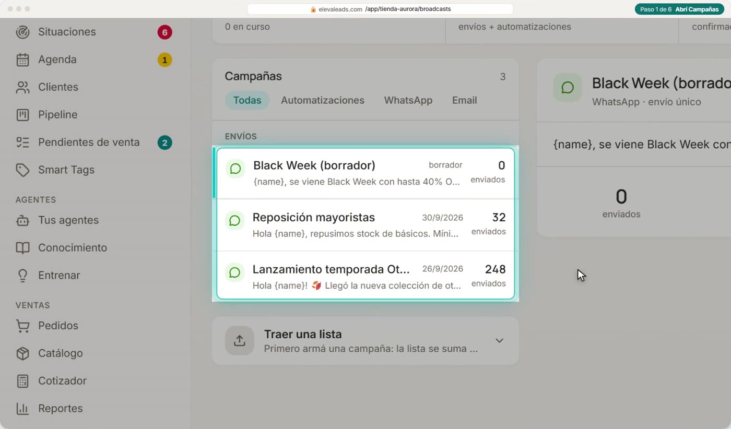Select the Email filter tab
Screen dimensions: 731x429
464,100
